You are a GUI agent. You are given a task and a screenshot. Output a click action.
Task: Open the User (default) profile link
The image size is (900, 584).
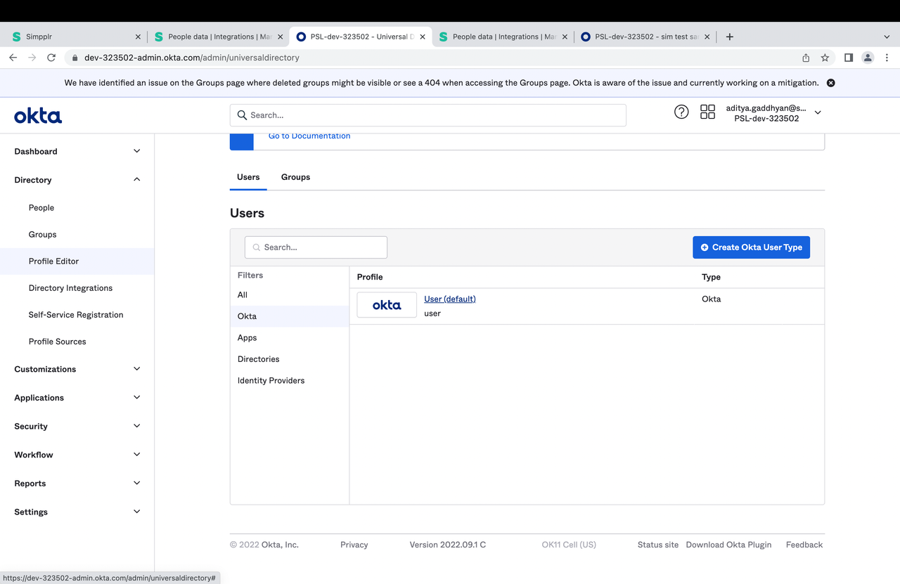(x=450, y=299)
